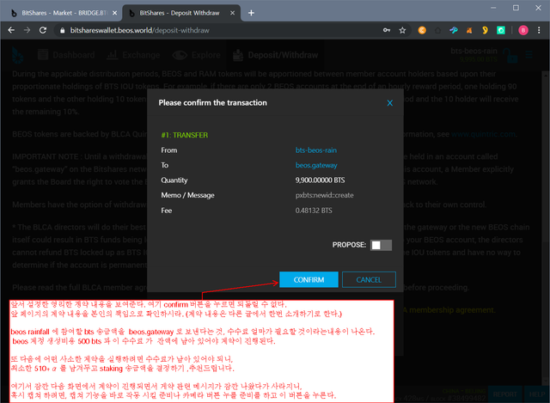
Task: Open the Explore menu item
Action: [x=197, y=55]
